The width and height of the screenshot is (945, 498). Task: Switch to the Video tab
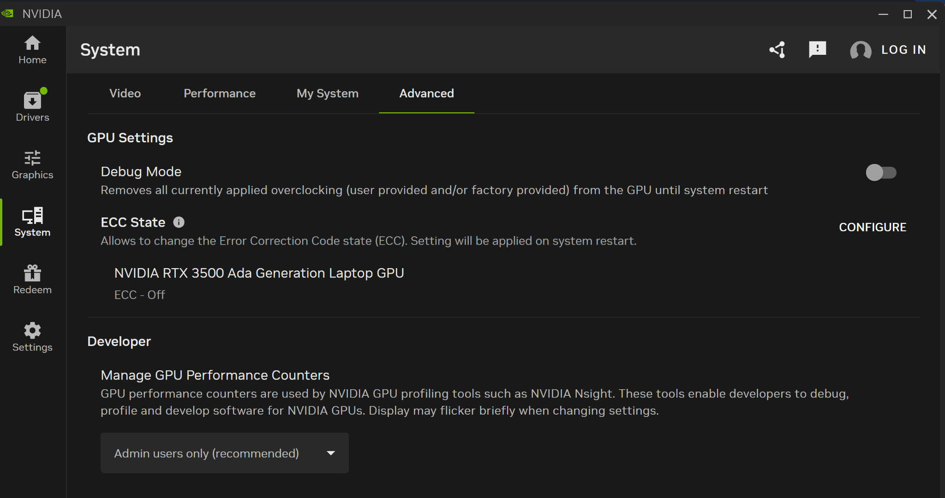(x=125, y=94)
